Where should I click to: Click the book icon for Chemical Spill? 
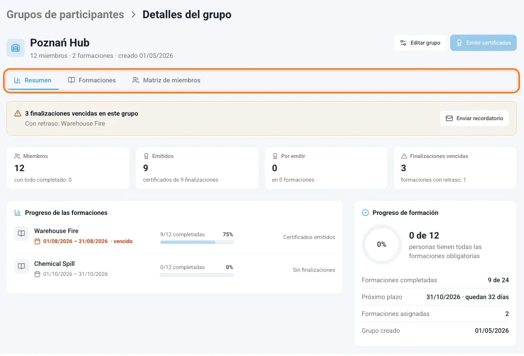pos(21,266)
